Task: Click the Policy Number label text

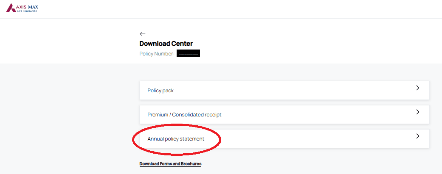Action: [157, 54]
